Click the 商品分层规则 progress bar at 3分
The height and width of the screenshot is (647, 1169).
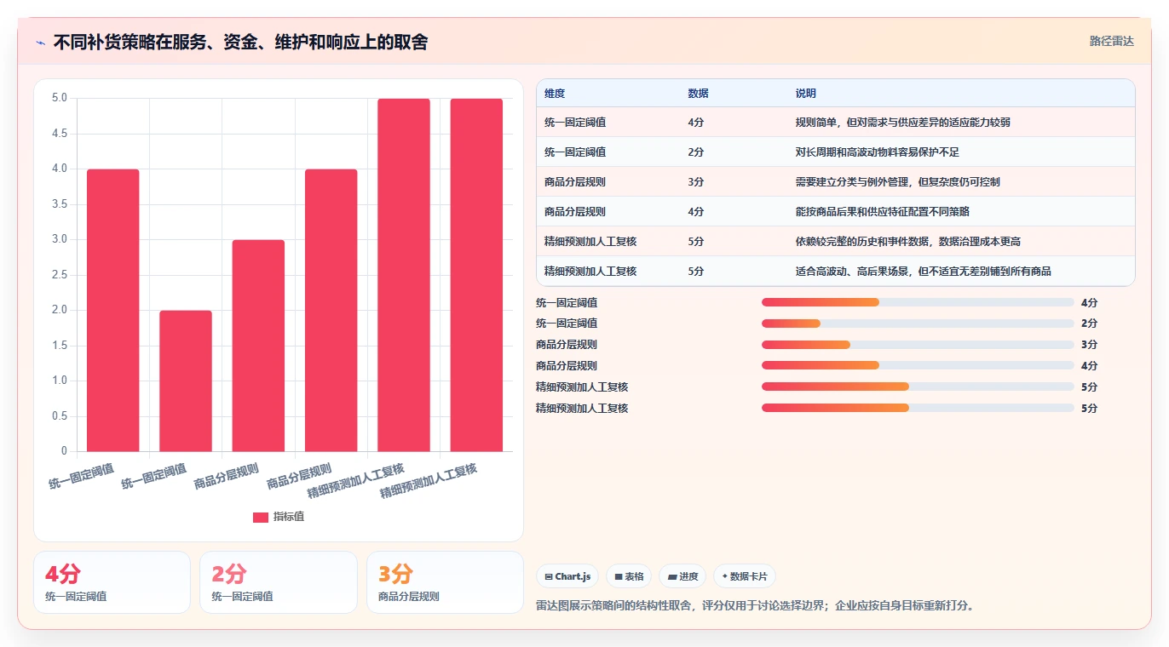(918, 345)
